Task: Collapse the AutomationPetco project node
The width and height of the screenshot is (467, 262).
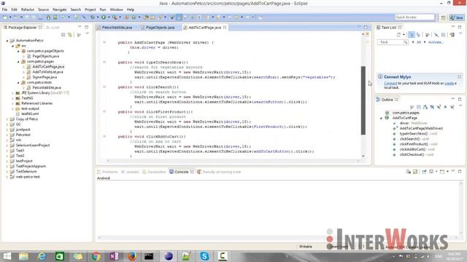Action: 7,41
